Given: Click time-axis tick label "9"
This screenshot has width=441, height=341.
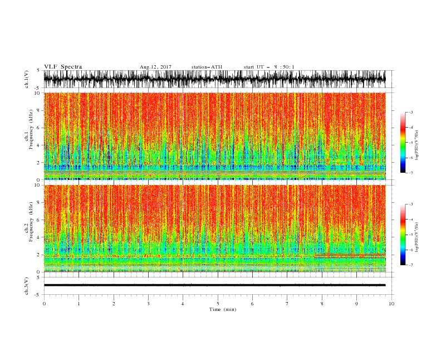Looking at the screenshot, I should pyautogui.click(x=356, y=304).
